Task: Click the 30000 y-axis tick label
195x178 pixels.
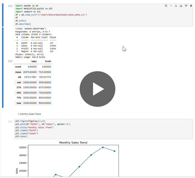Action: pyautogui.click(x=22, y=155)
